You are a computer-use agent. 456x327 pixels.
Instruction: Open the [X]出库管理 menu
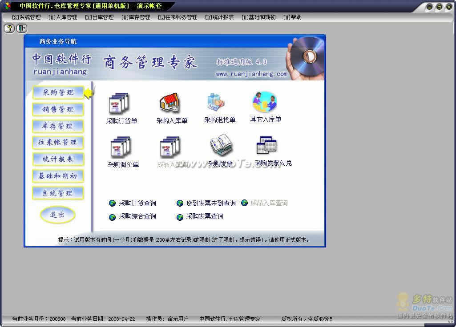(x=100, y=17)
